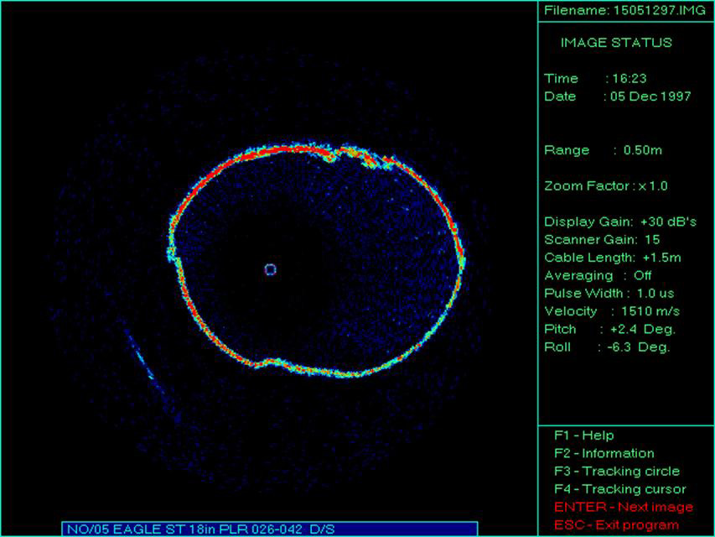
Task: Click the Filename: 15051297.IMG header
Action: (624, 11)
